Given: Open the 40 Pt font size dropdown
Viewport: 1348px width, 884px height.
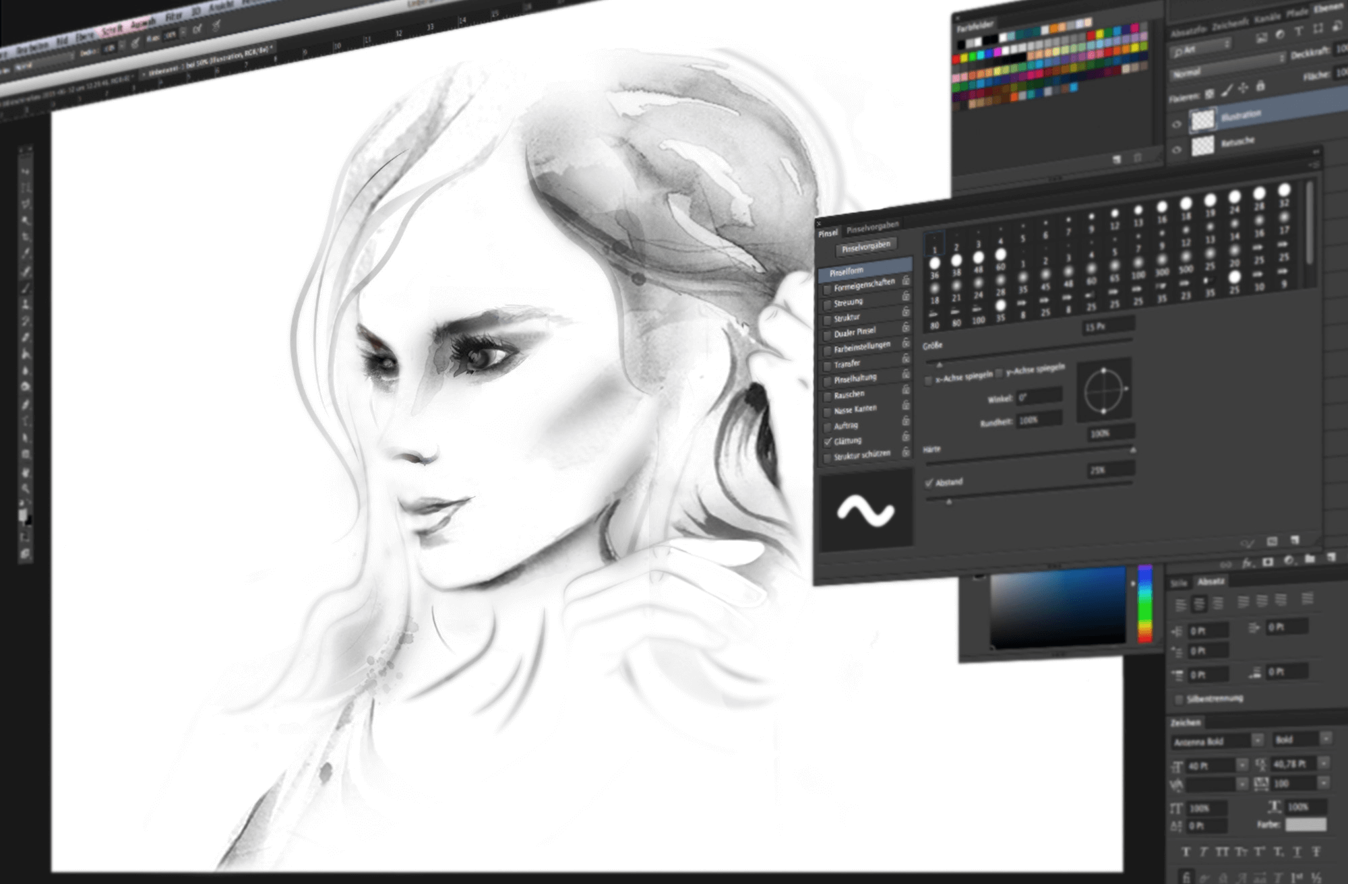Looking at the screenshot, I should pos(1242,765).
